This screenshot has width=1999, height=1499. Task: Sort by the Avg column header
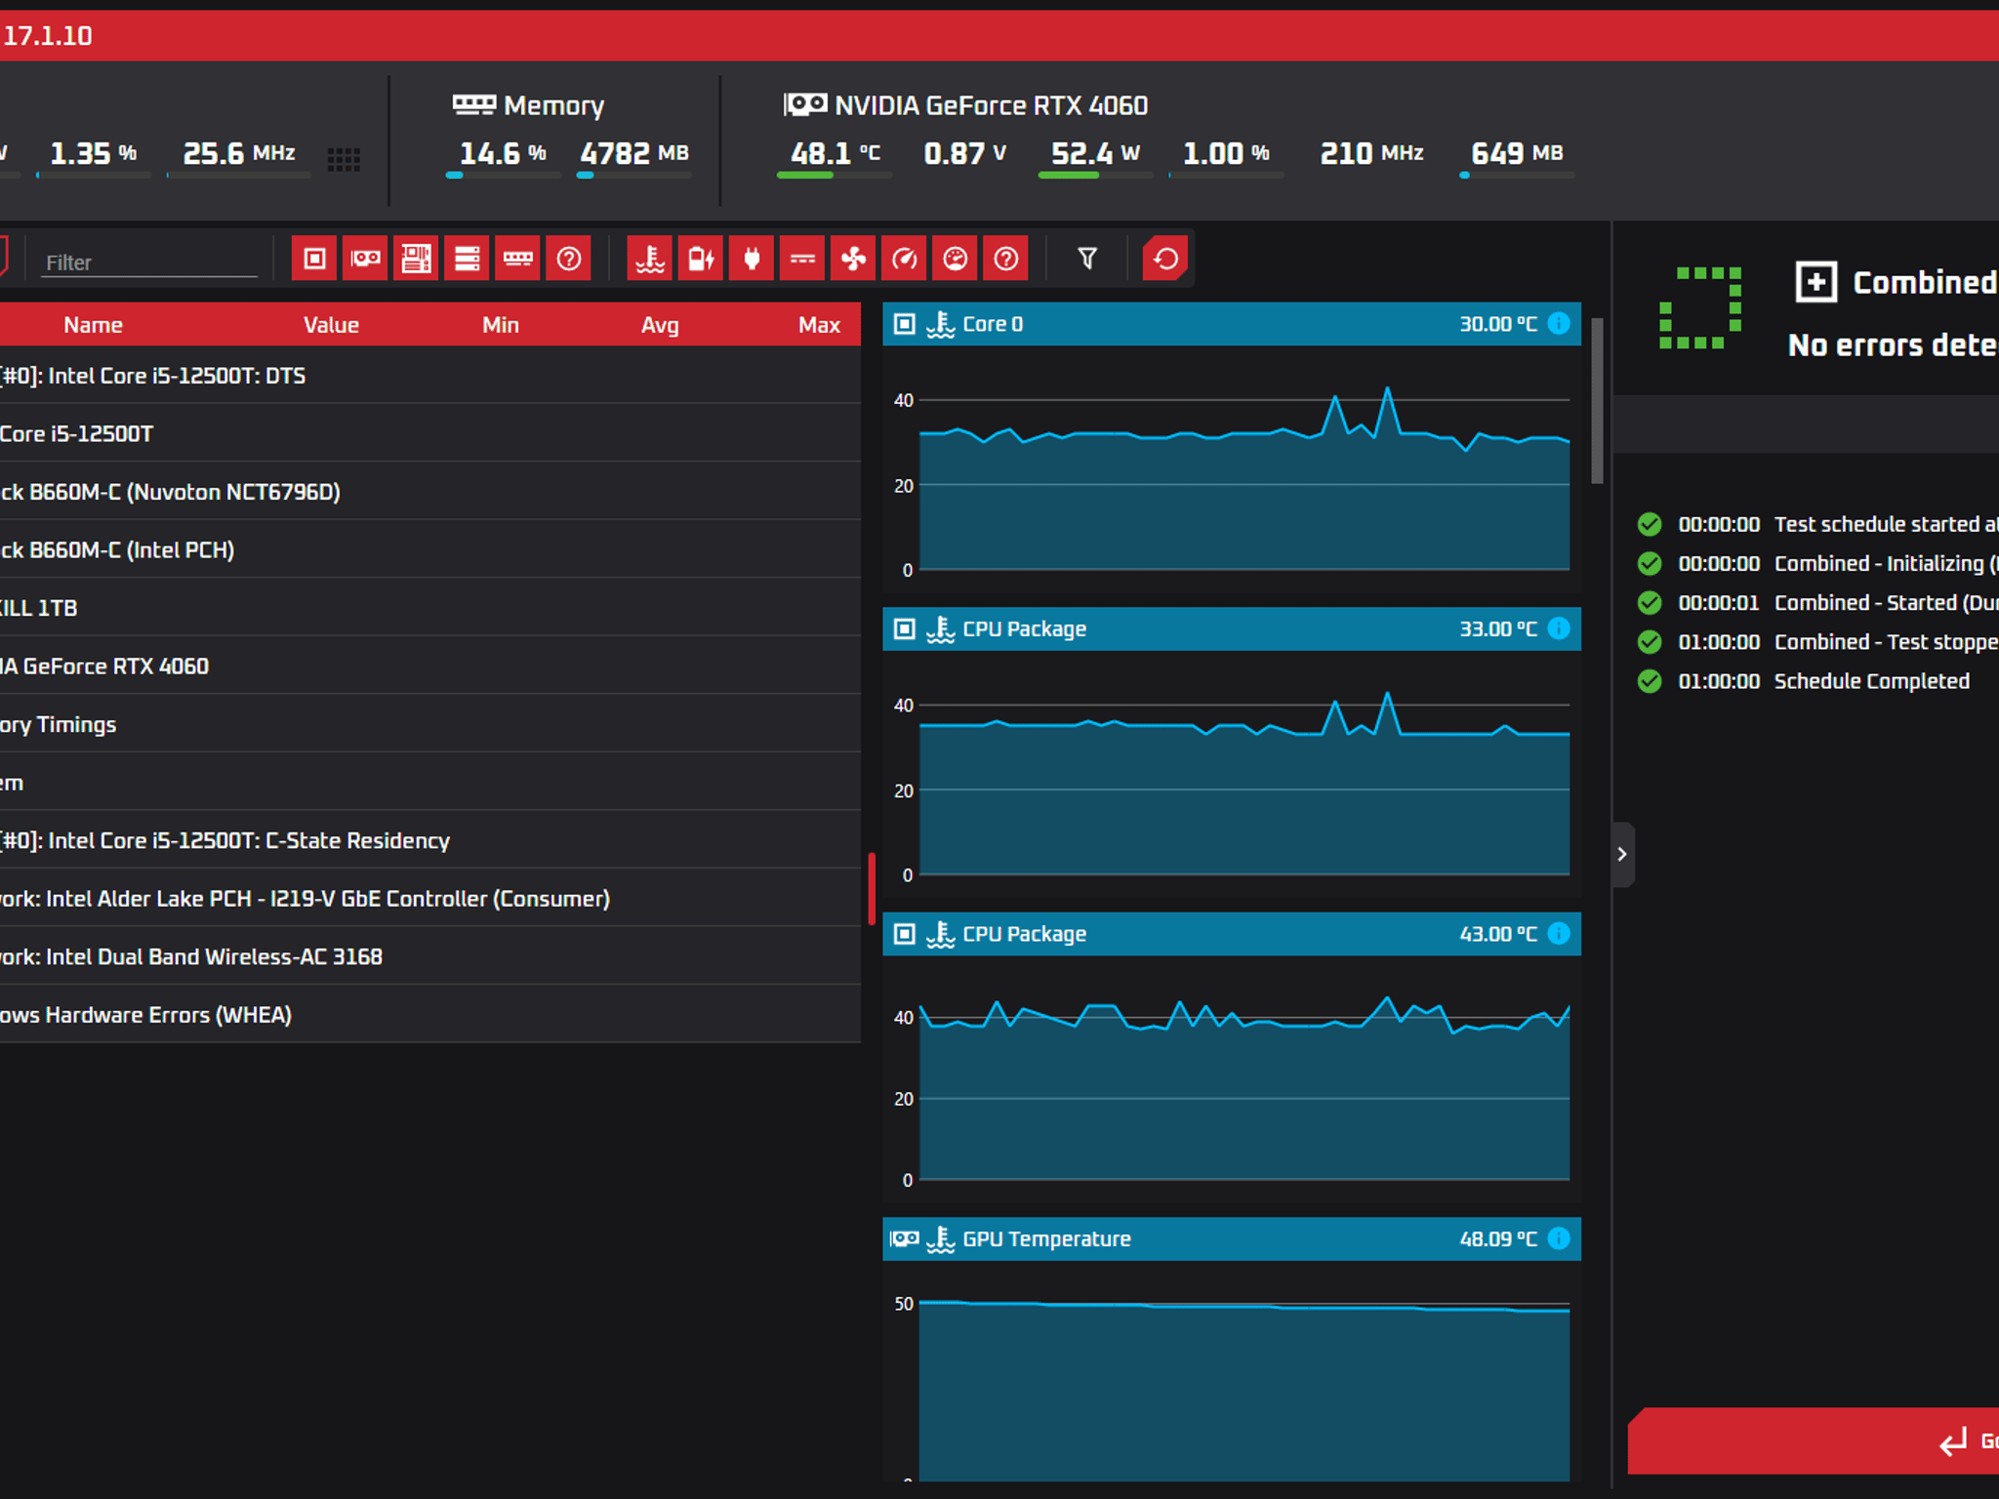[x=660, y=325]
